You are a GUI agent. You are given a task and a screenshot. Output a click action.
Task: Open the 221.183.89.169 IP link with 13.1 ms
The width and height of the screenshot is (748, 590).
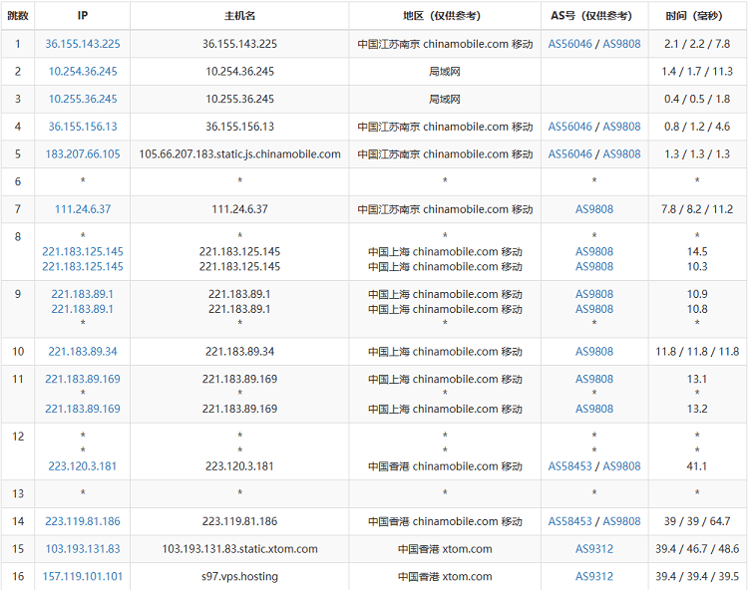click(x=83, y=380)
